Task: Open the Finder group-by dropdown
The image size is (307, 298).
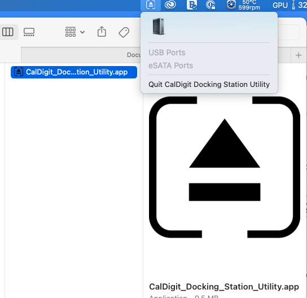Action: pos(75,32)
